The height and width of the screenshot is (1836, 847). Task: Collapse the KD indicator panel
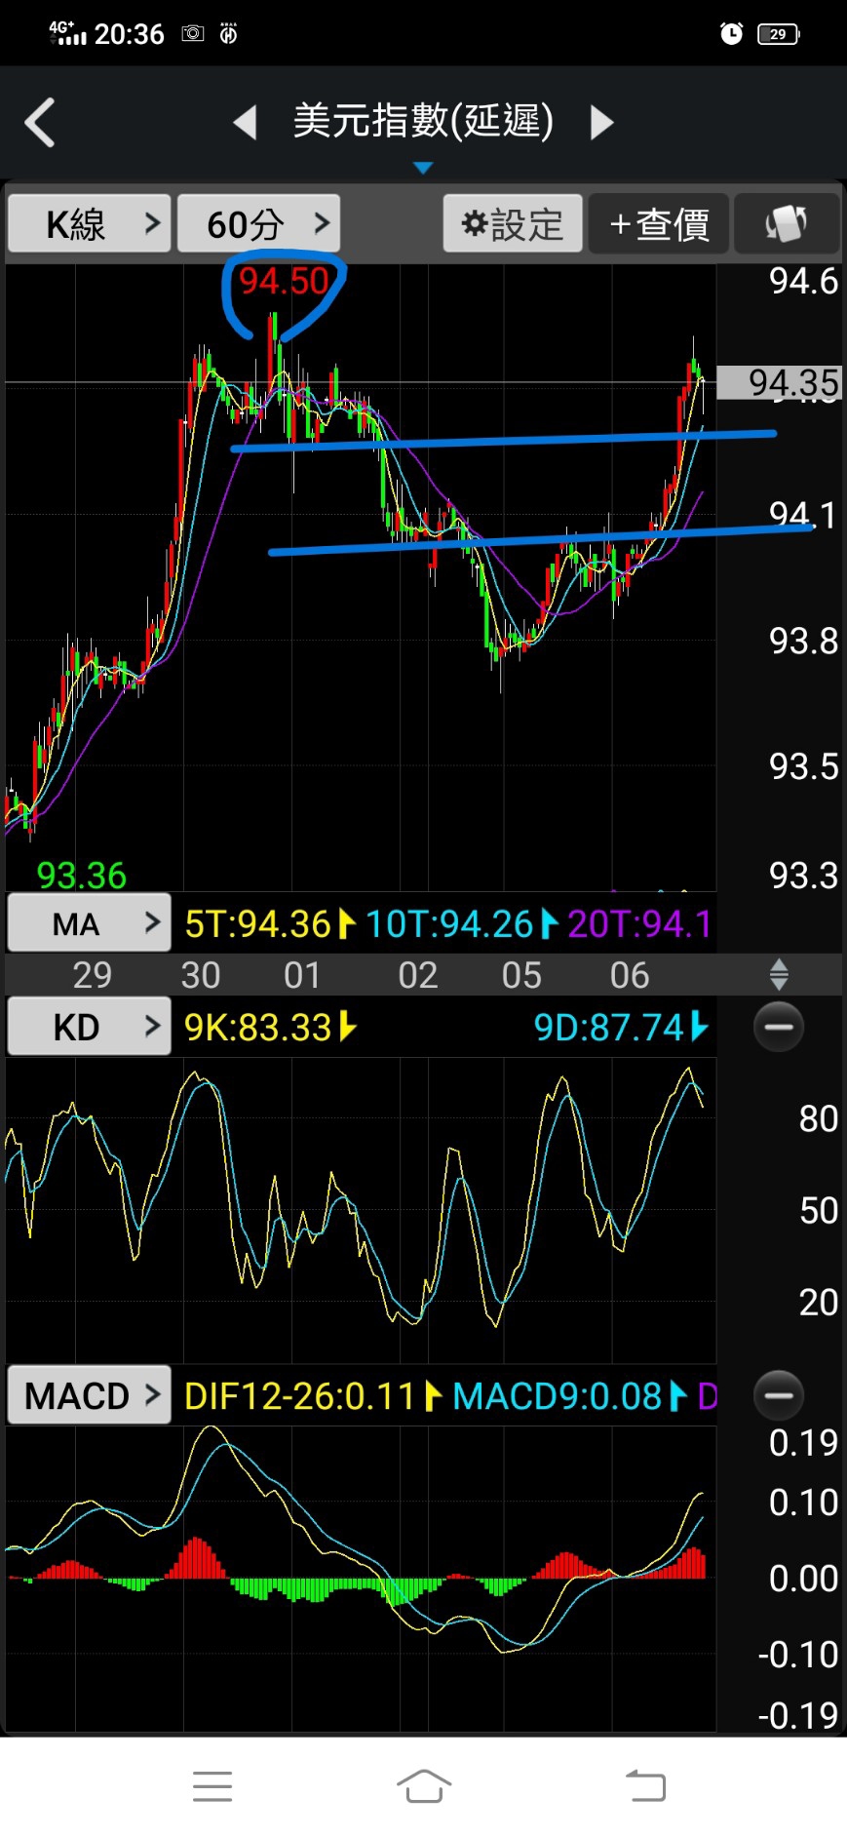pos(779,1027)
